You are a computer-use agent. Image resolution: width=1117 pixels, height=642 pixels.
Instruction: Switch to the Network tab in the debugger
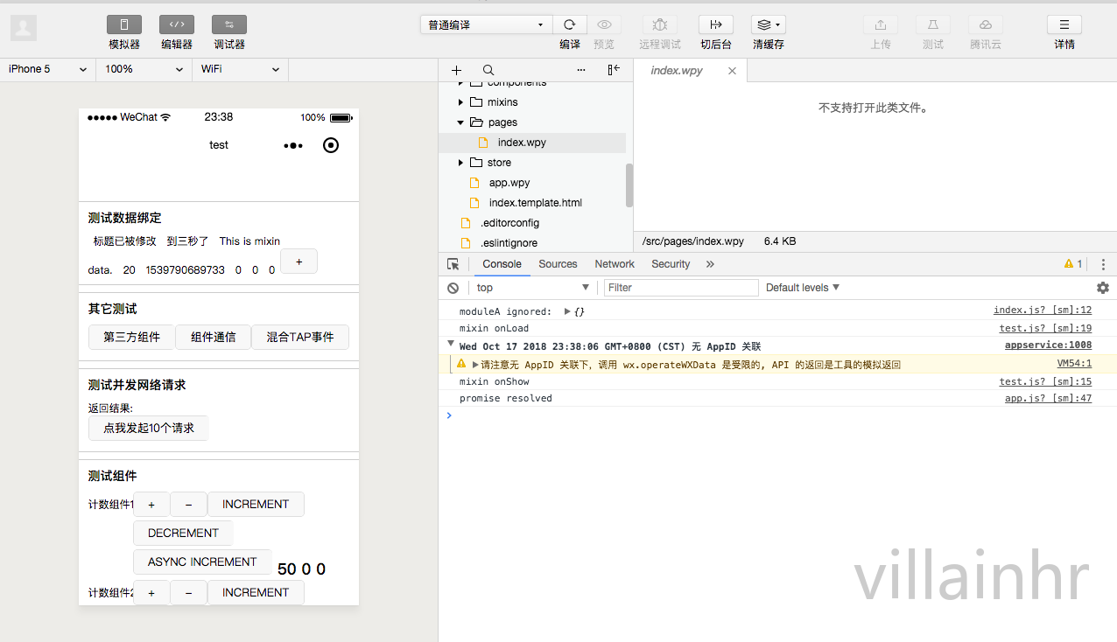tap(614, 263)
